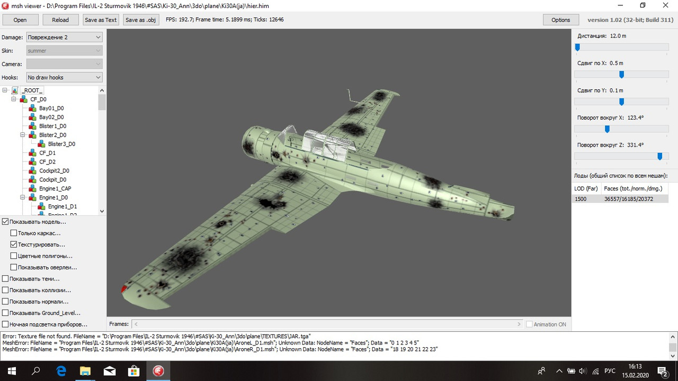This screenshot has height=381, width=678.
Task: Open the notification center icon
Action: 662,371
